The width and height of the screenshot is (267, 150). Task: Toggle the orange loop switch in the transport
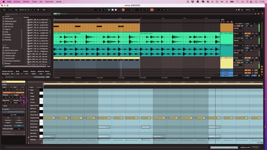point(152,10)
